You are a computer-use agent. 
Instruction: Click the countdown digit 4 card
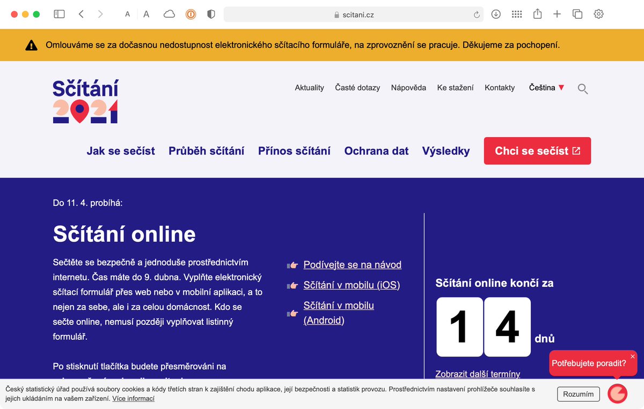coord(507,327)
